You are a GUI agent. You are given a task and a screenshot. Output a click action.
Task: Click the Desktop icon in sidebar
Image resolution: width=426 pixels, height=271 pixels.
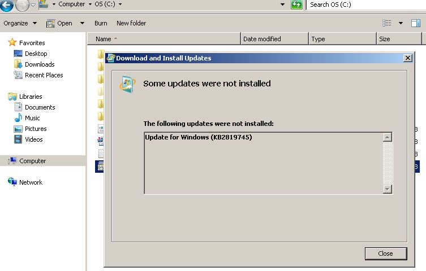tap(18, 54)
